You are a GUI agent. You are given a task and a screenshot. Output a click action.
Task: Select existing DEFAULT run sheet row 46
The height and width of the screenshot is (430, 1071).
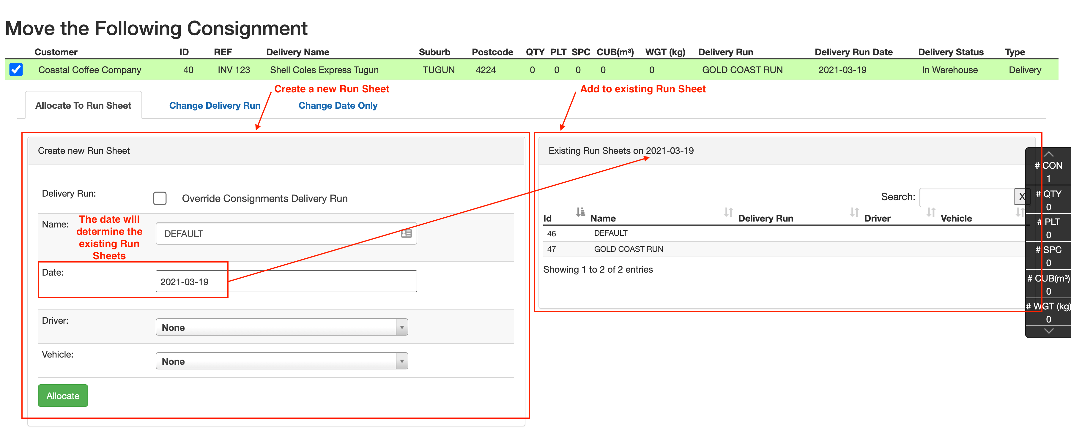610,233
